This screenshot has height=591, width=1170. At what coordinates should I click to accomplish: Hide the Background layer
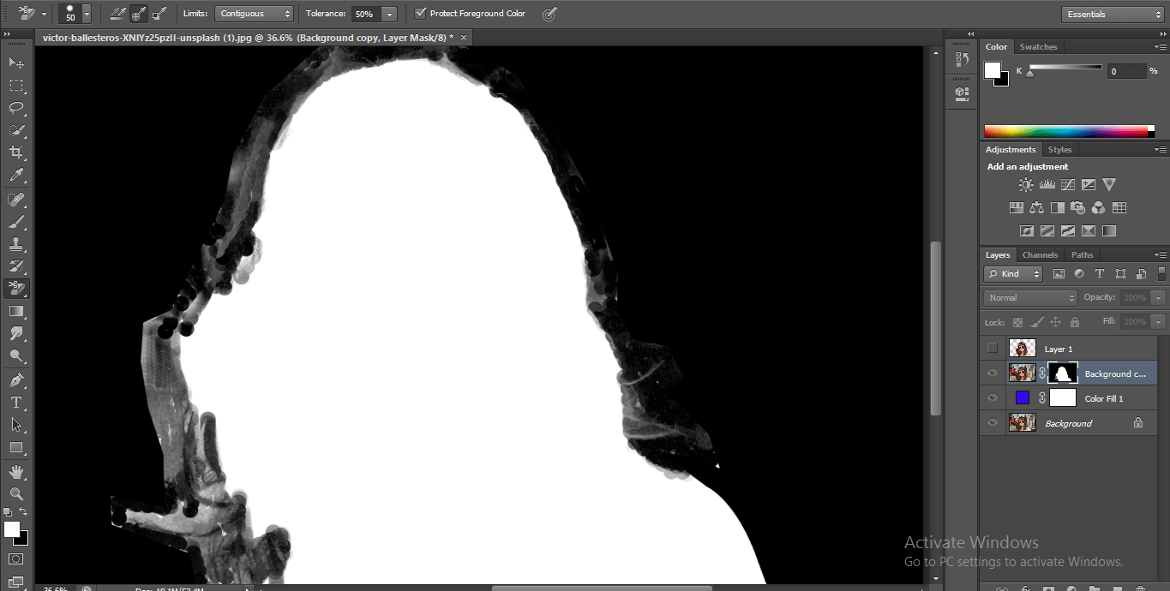(993, 422)
